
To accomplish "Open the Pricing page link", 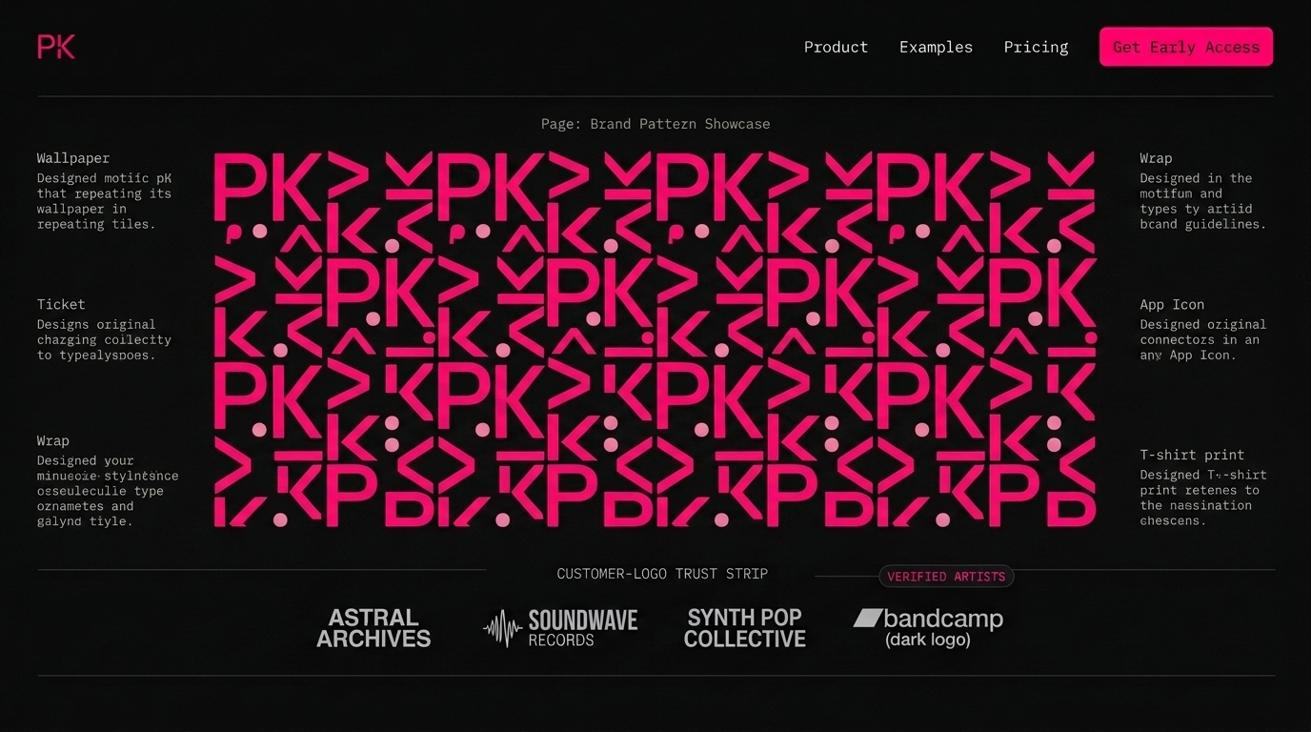I will [x=1036, y=47].
